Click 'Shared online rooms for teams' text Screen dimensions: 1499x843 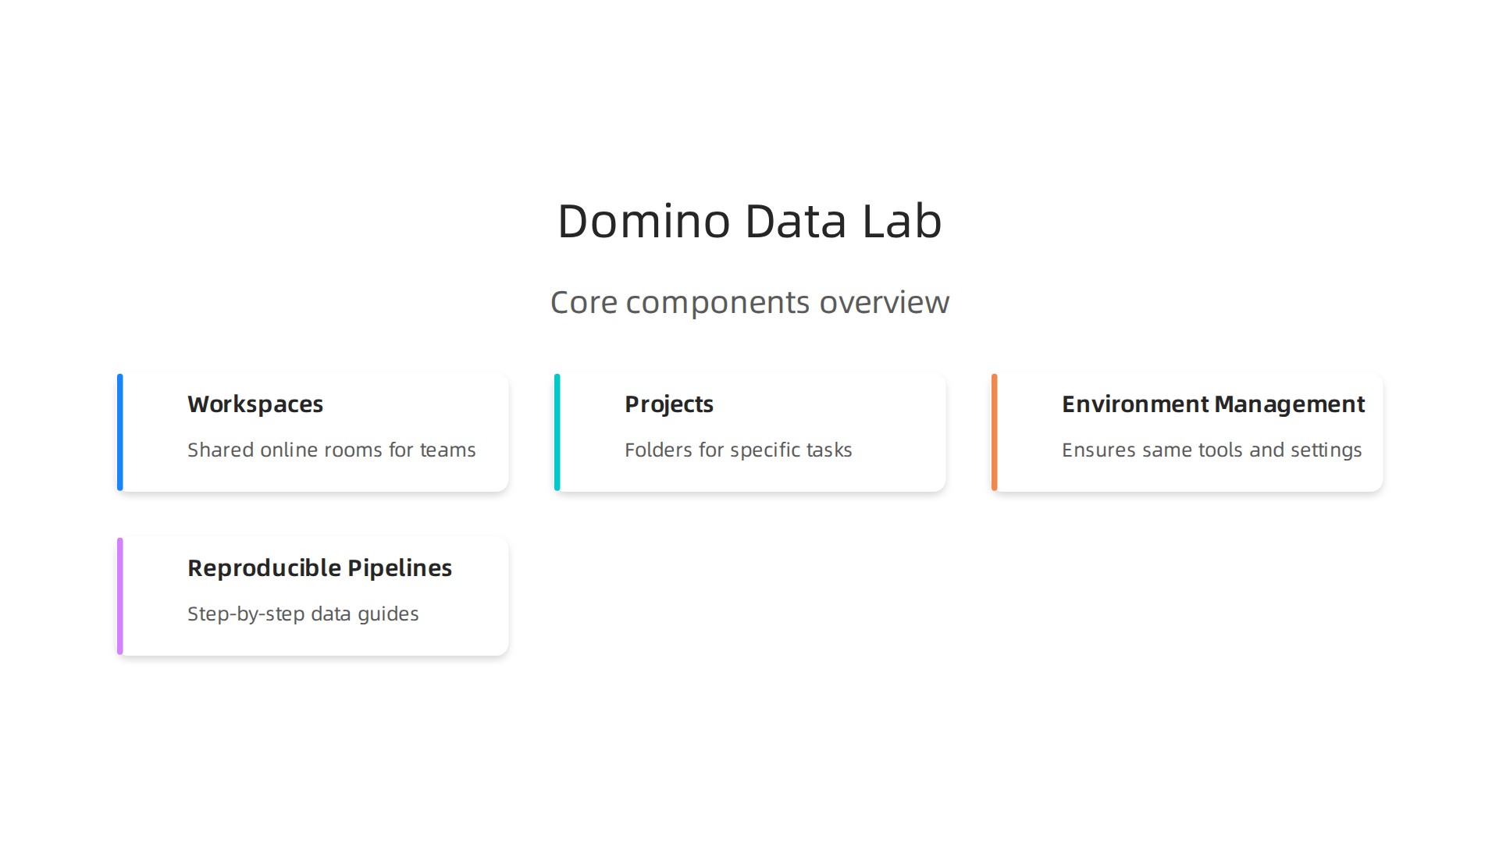[331, 450]
